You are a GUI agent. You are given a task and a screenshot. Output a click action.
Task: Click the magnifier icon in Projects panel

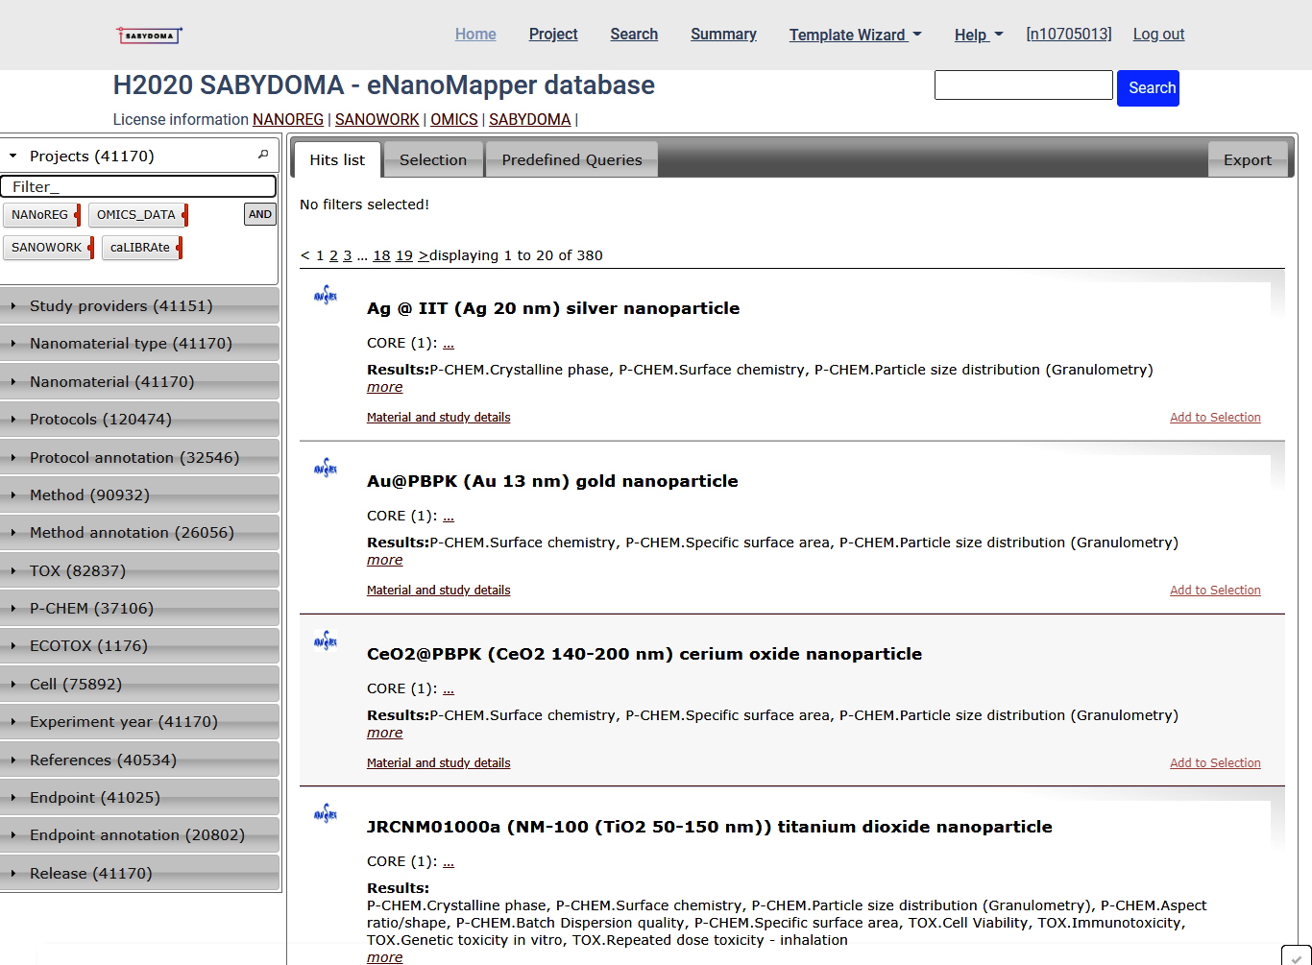(263, 155)
